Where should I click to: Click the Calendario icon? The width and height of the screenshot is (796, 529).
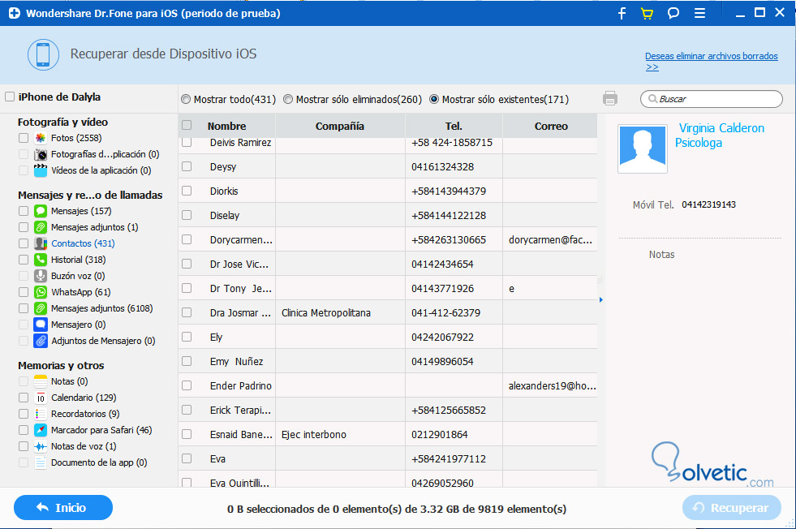click(x=41, y=398)
